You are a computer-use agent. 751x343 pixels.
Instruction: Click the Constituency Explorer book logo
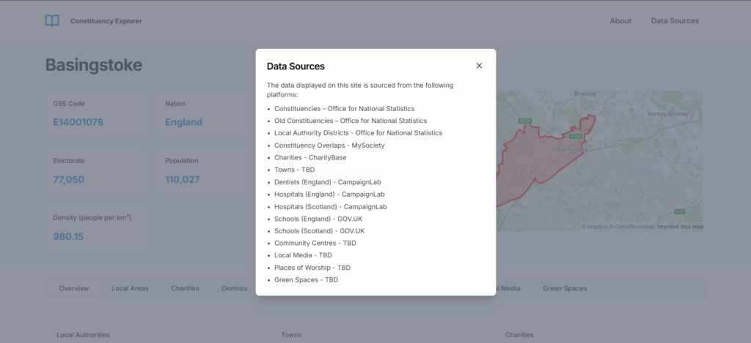click(52, 21)
